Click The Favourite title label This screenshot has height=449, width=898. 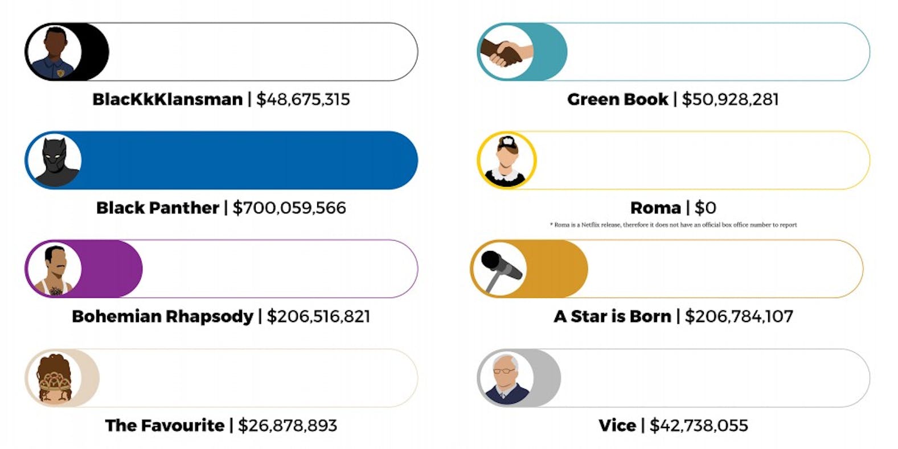click(165, 425)
